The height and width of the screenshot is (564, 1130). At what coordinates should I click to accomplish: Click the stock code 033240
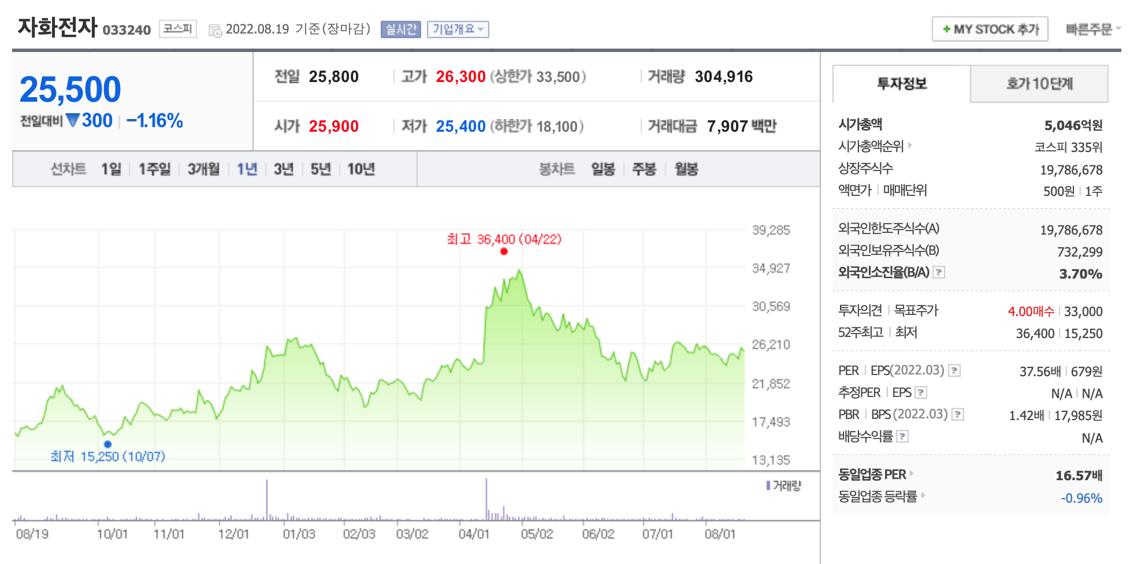(x=127, y=29)
